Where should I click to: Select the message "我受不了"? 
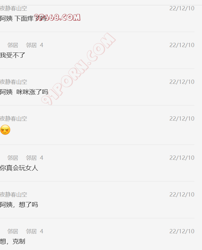[12, 55]
